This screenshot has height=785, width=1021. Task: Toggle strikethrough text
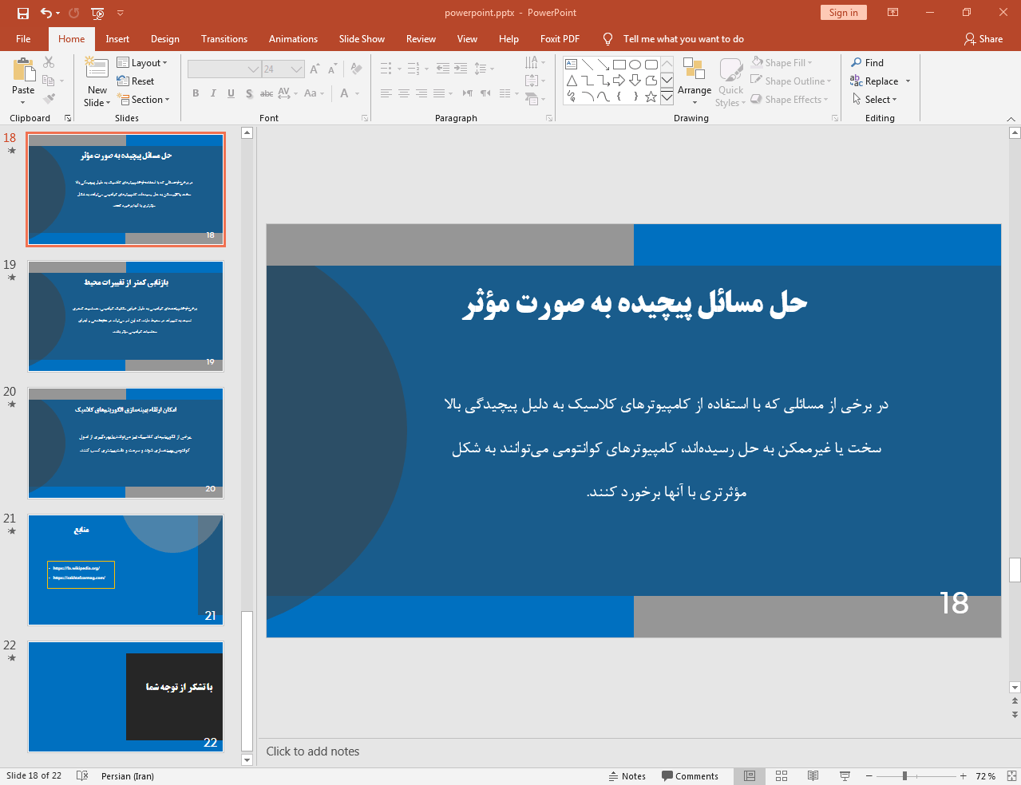pyautogui.click(x=267, y=93)
